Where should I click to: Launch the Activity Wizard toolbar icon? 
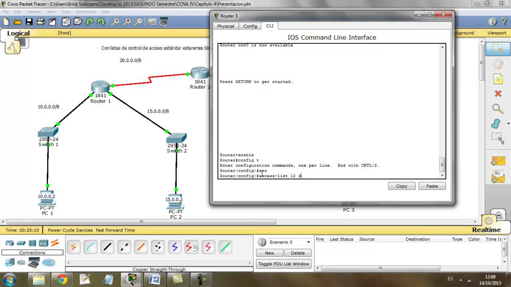pos(52,22)
